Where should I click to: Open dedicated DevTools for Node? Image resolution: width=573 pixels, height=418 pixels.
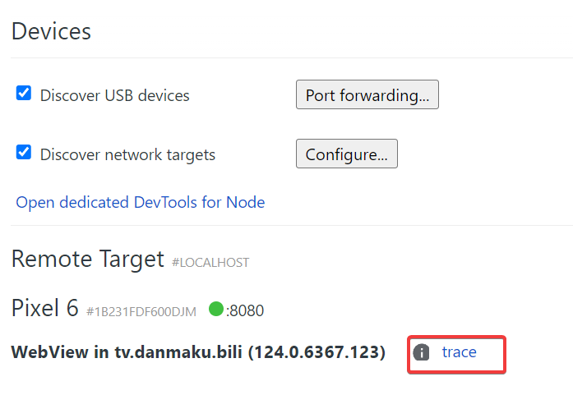pyautogui.click(x=141, y=202)
